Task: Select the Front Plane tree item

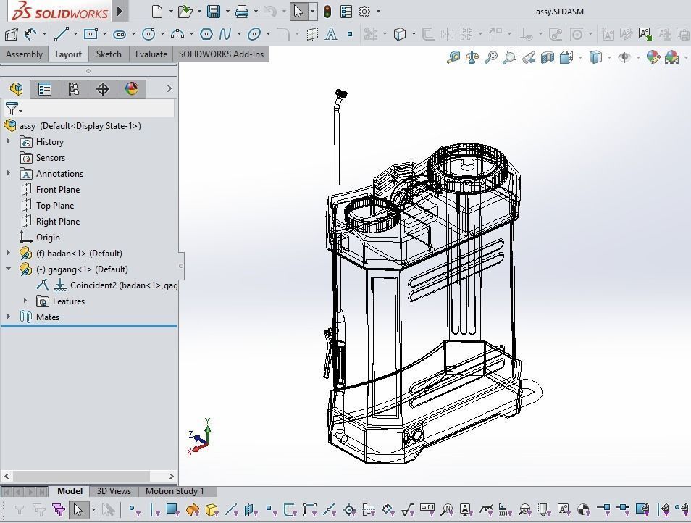Action: tap(58, 190)
